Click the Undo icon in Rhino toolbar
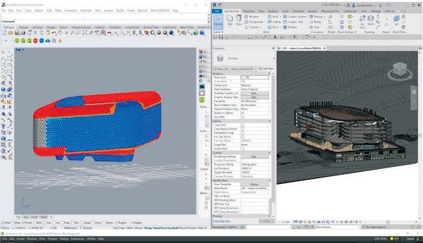 click(54, 33)
